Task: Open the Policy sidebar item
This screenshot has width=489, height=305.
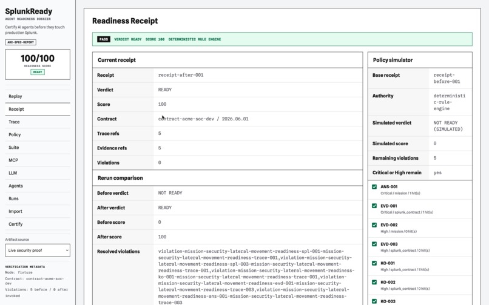Action: point(38,134)
